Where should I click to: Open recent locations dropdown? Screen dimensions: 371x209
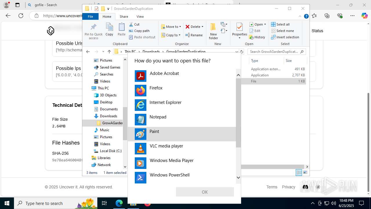coord(103,52)
